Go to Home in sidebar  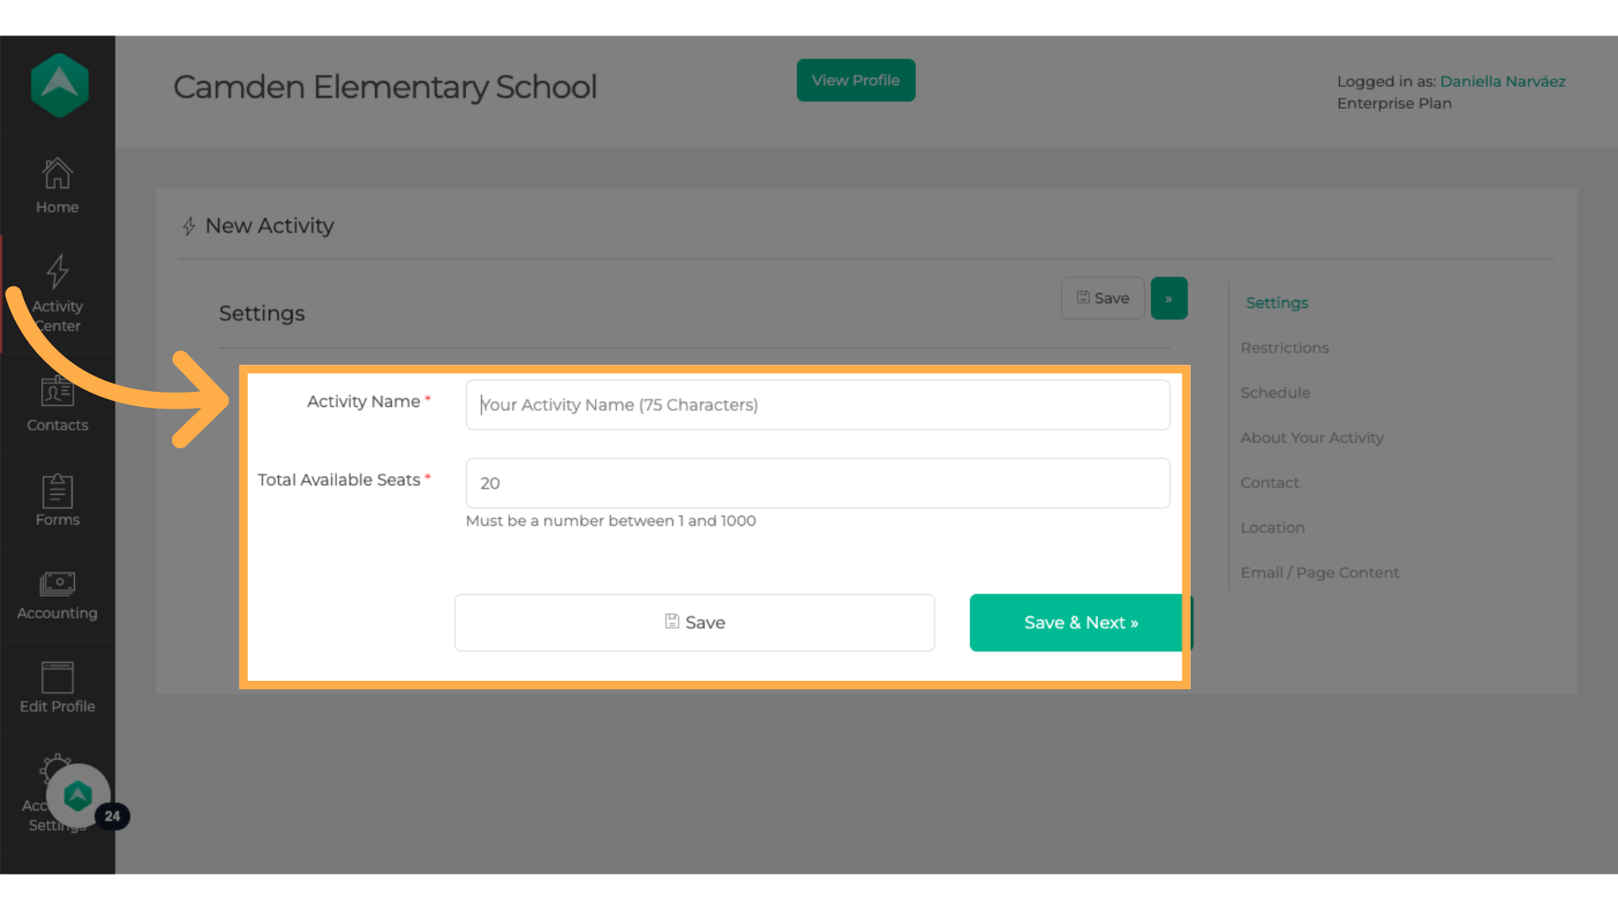pyautogui.click(x=57, y=185)
